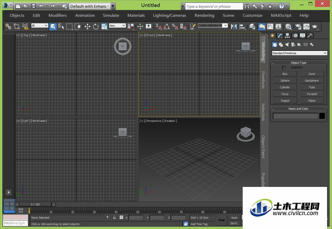Click the Align tool icon
This screenshot has height=229, width=332.
tap(242, 27)
